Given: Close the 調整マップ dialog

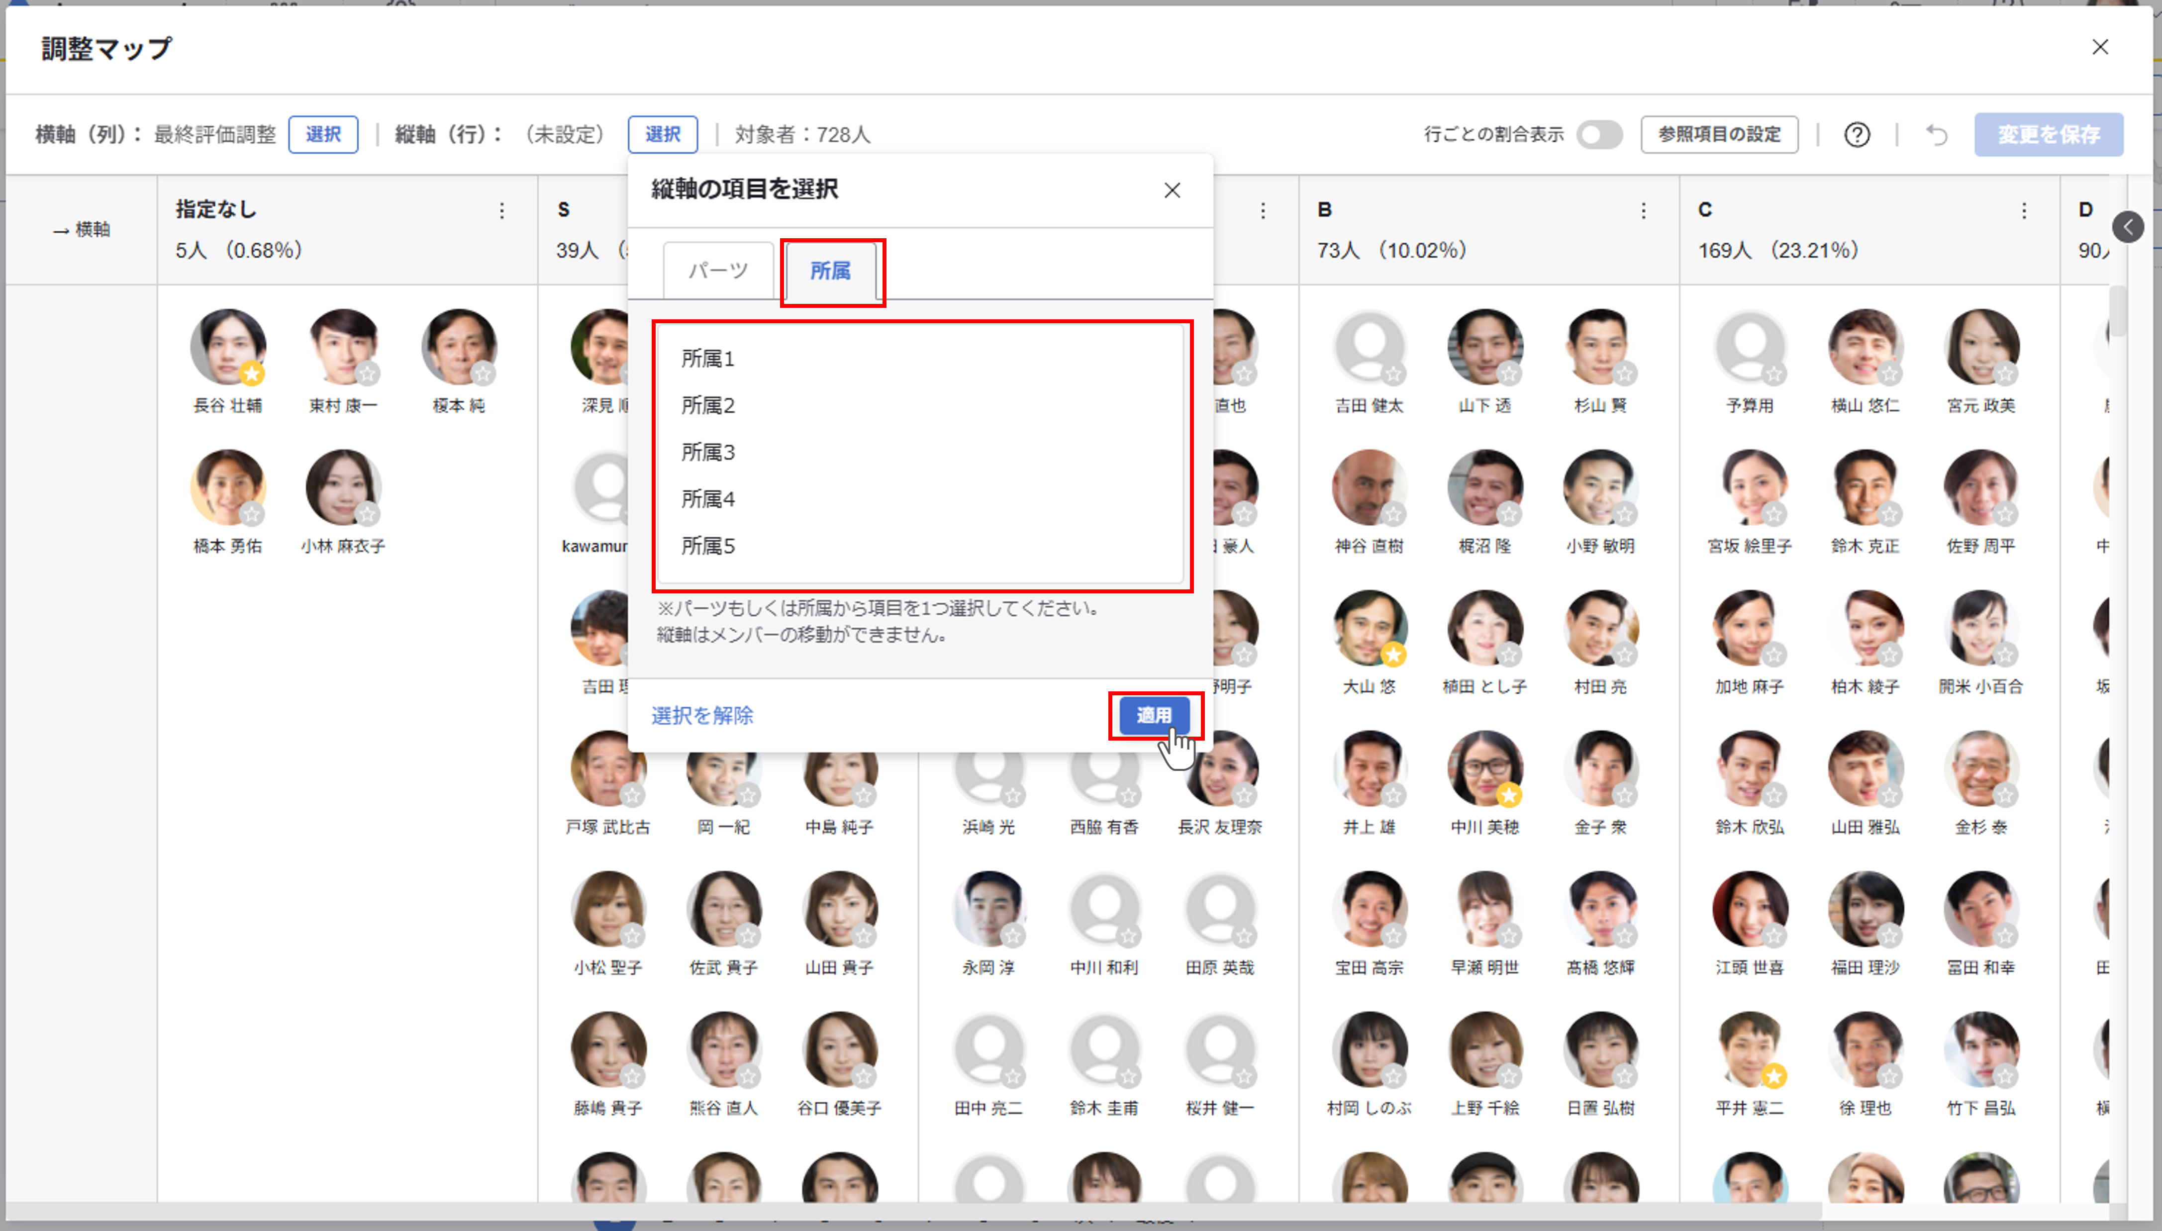Looking at the screenshot, I should click(x=2099, y=47).
